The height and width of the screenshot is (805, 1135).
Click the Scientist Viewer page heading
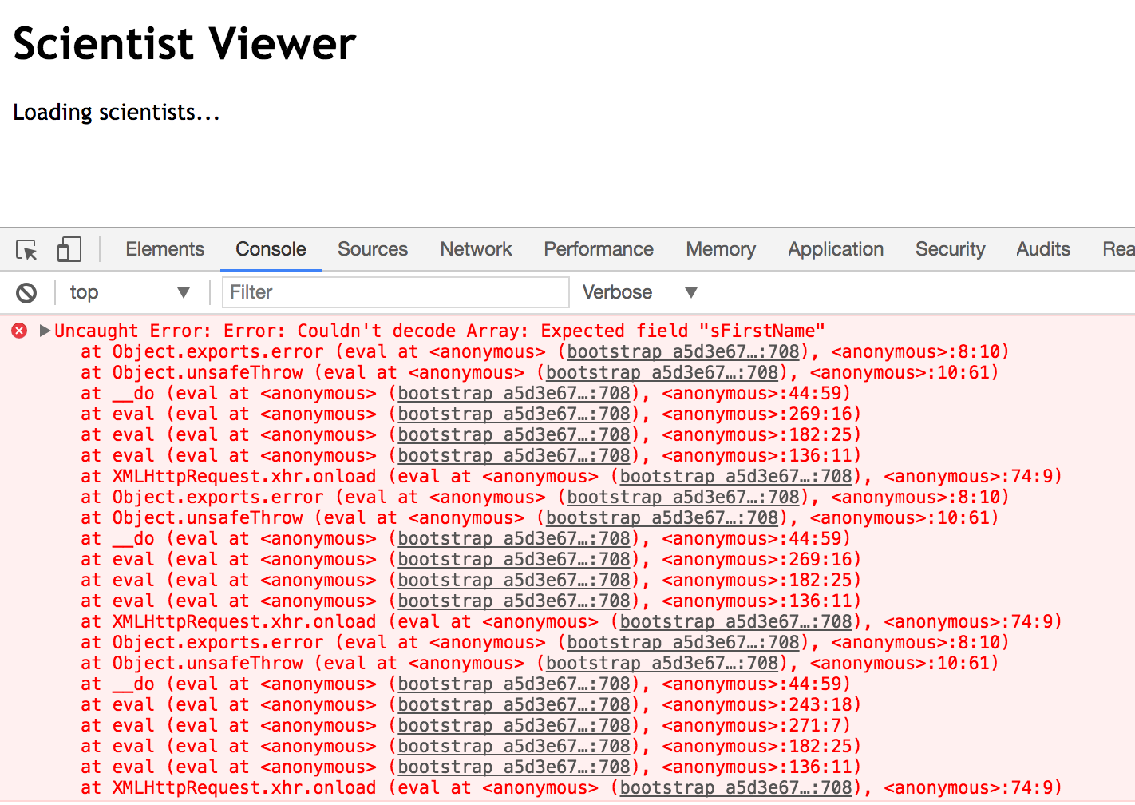coord(184,43)
